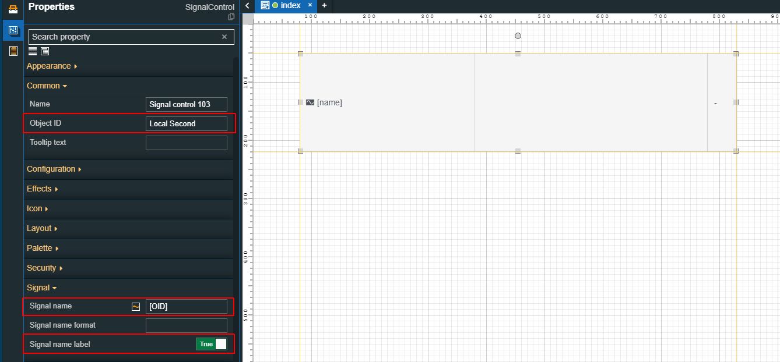The height and width of the screenshot is (362, 780).
Task: Expand the Palette section
Action: pyautogui.click(x=43, y=248)
